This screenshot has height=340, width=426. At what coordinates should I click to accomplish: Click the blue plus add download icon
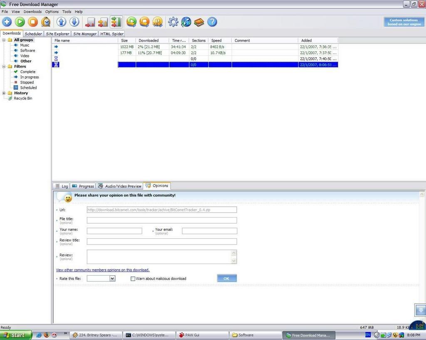(x=7, y=22)
